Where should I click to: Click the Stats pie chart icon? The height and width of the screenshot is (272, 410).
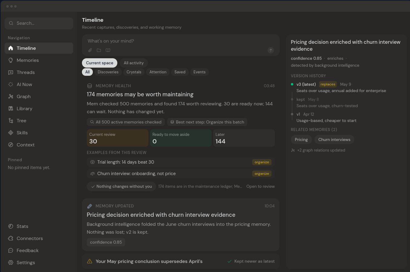[x=11, y=226]
